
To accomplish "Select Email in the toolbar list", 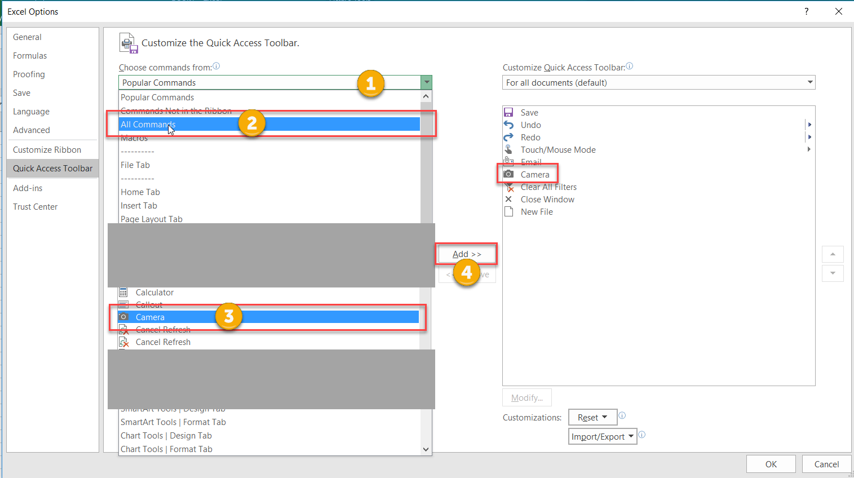I will coord(658,162).
